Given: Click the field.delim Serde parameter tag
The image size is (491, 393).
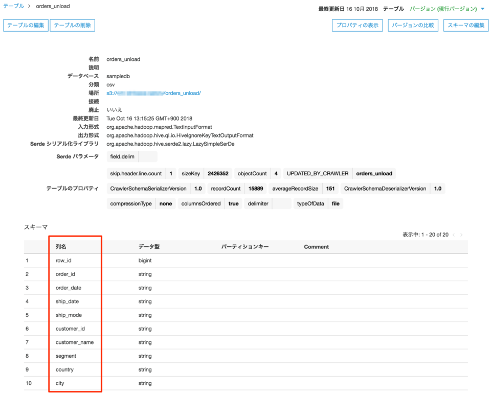Looking at the screenshot, I should point(132,156).
